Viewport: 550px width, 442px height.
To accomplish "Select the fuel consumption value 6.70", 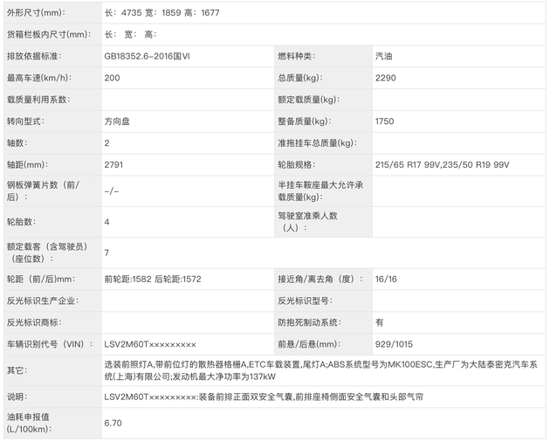I will [x=112, y=423].
